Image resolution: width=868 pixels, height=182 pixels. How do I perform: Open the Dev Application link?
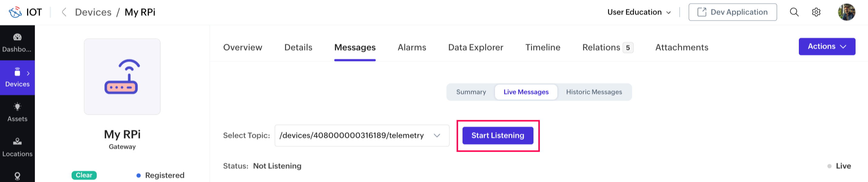click(732, 12)
